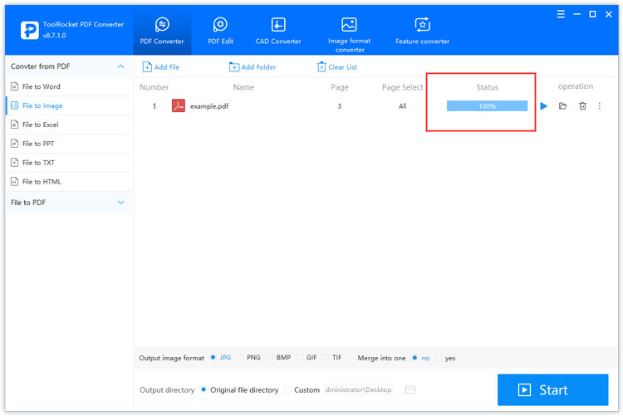
Task: Minimize the application window
Action: [577, 14]
